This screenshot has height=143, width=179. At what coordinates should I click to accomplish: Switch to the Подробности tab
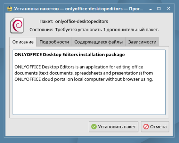coord(54,42)
